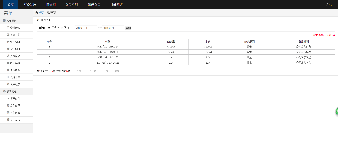Click the time cell in row 1
This screenshot has width=338, height=168.
pos(108,47)
